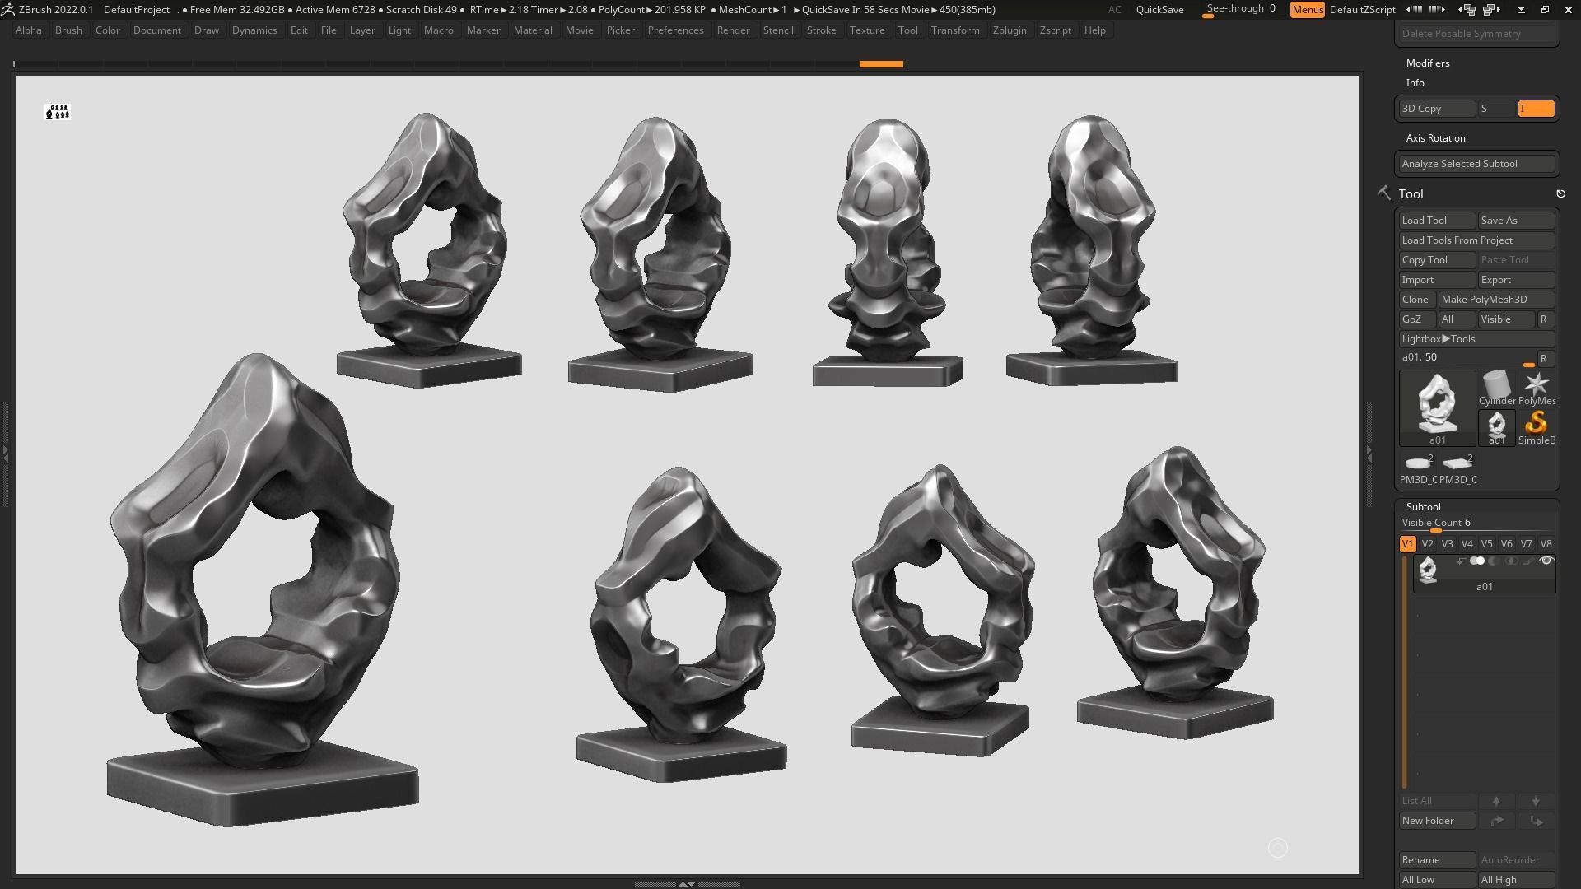Screen dimensions: 1581x889
Task: Toggle the S button beside 3D Copy
Action: (1496, 109)
